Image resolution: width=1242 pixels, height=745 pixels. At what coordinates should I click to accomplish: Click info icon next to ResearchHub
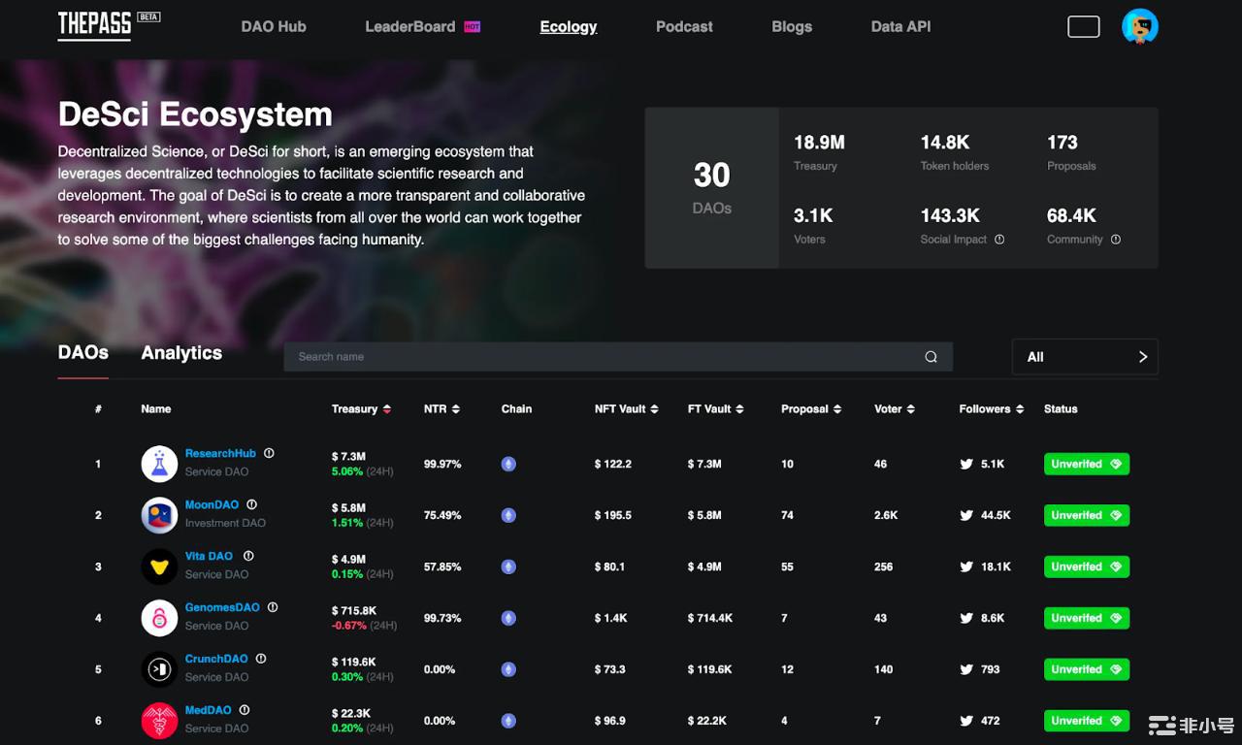(269, 453)
